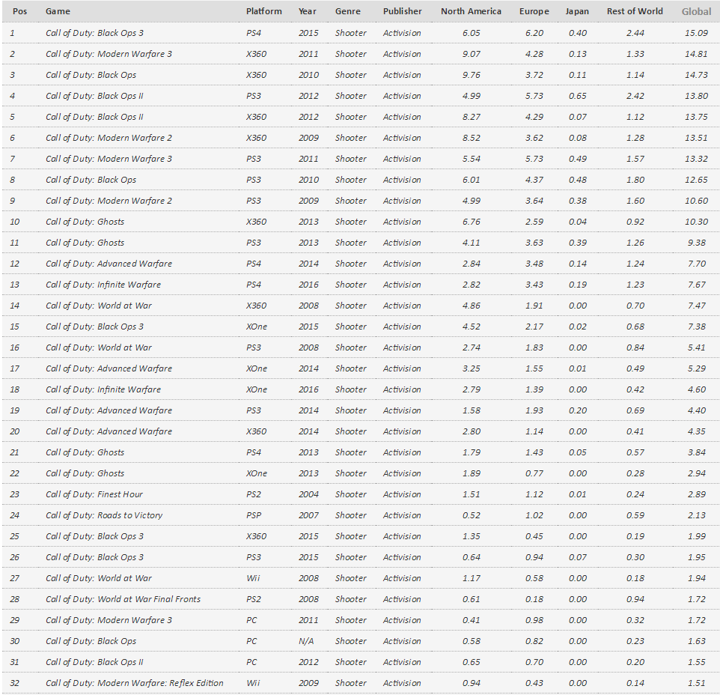Screen dimensions: 720x695
Task: Click XOne platform in Infinite Warfare row
Action: tap(257, 389)
